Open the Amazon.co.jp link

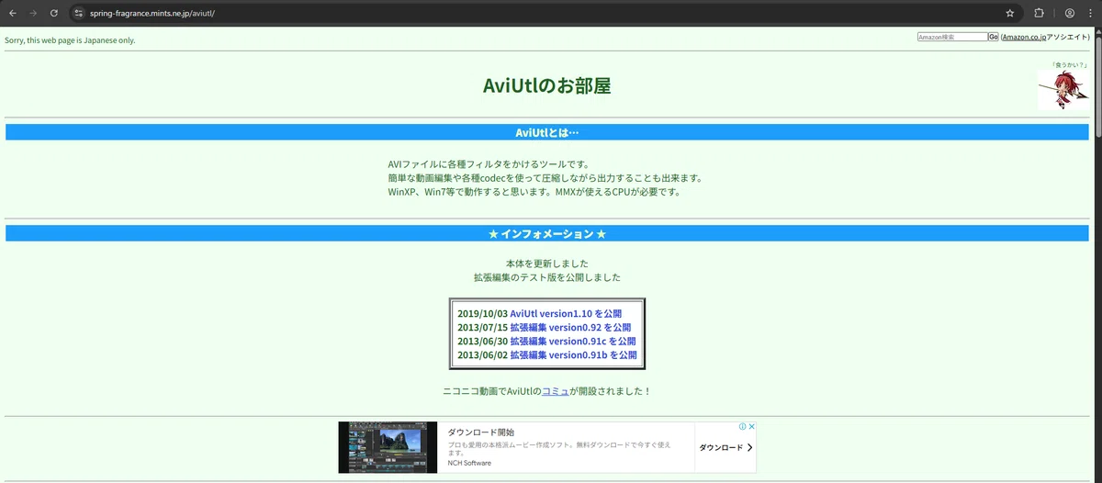pyautogui.click(x=1025, y=37)
